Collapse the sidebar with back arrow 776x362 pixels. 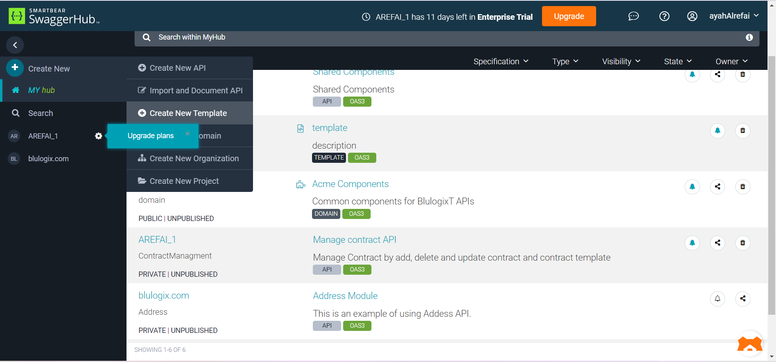15,45
